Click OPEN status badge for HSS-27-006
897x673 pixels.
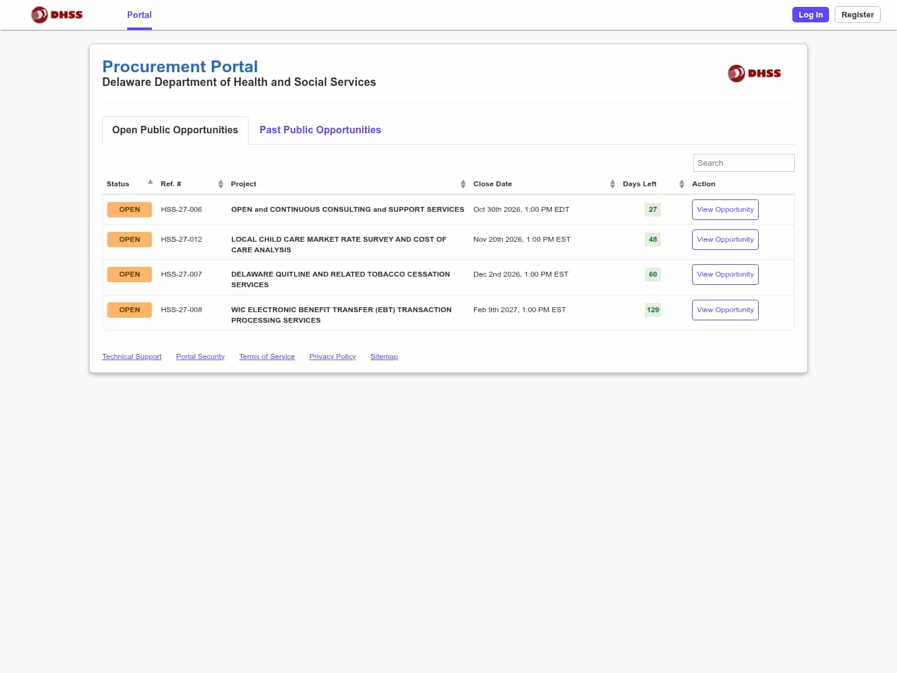[130, 209]
